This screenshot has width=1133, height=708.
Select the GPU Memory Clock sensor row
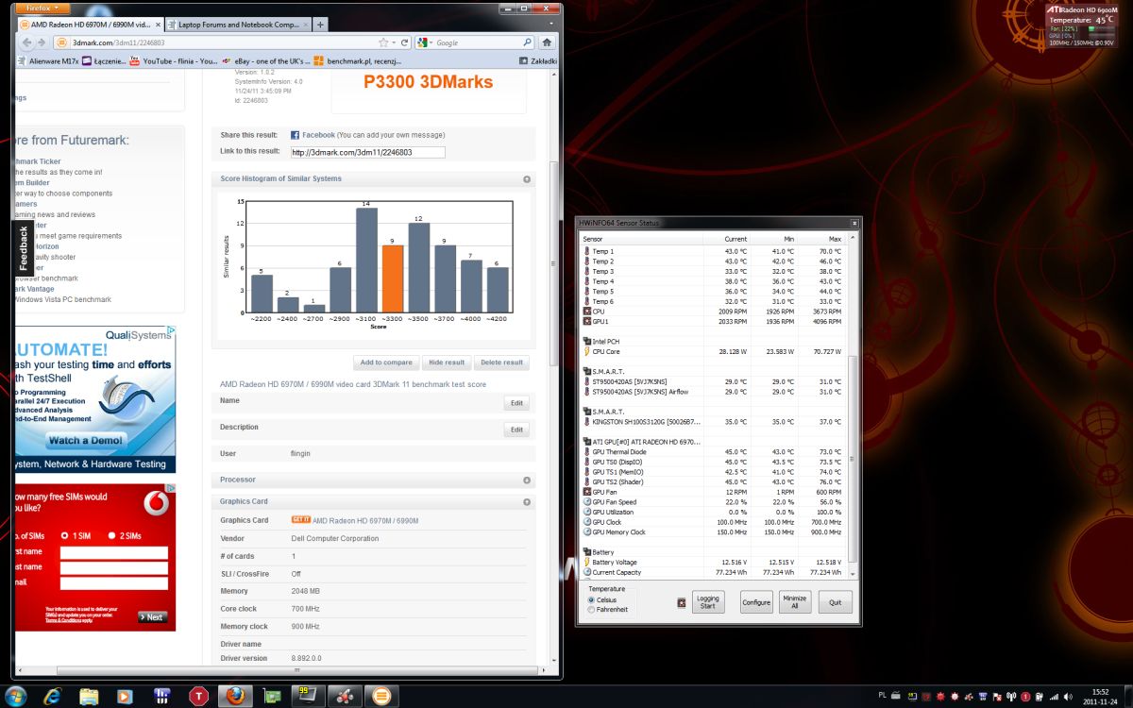click(715, 532)
